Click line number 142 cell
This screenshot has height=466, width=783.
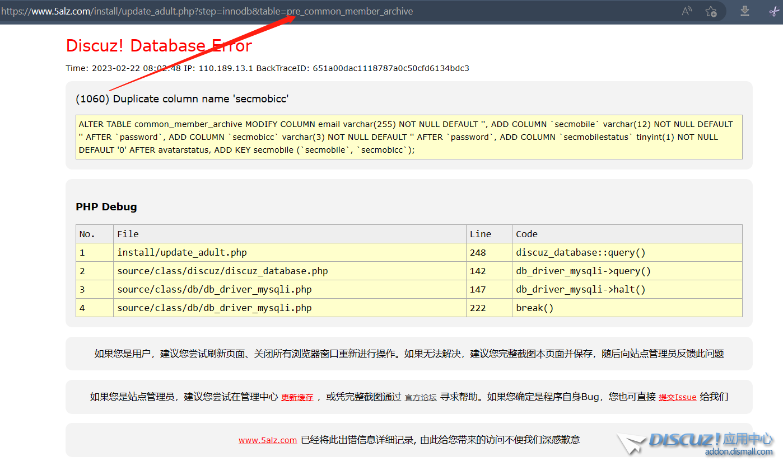489,271
